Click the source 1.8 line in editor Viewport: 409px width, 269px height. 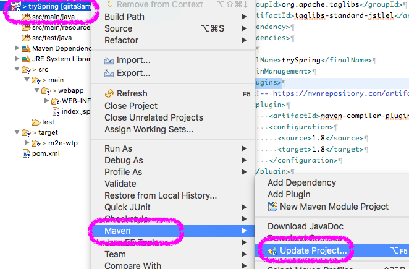(x=320, y=138)
